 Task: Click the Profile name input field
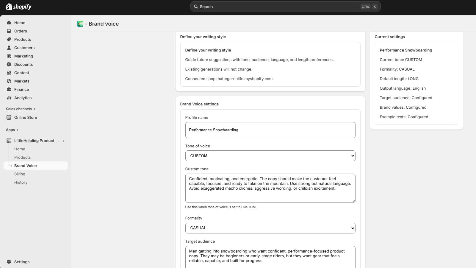(270, 130)
